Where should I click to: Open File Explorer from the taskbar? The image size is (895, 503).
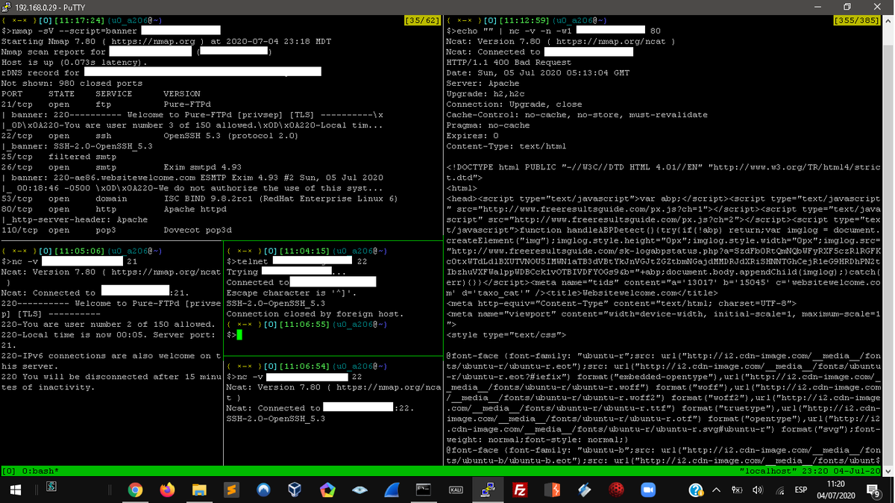(x=199, y=490)
